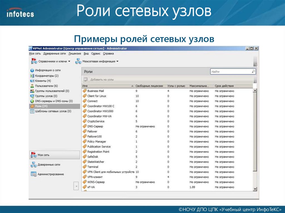
Task: Expand the Справочники и ключи dropdown arrow
Action: tap(69, 61)
